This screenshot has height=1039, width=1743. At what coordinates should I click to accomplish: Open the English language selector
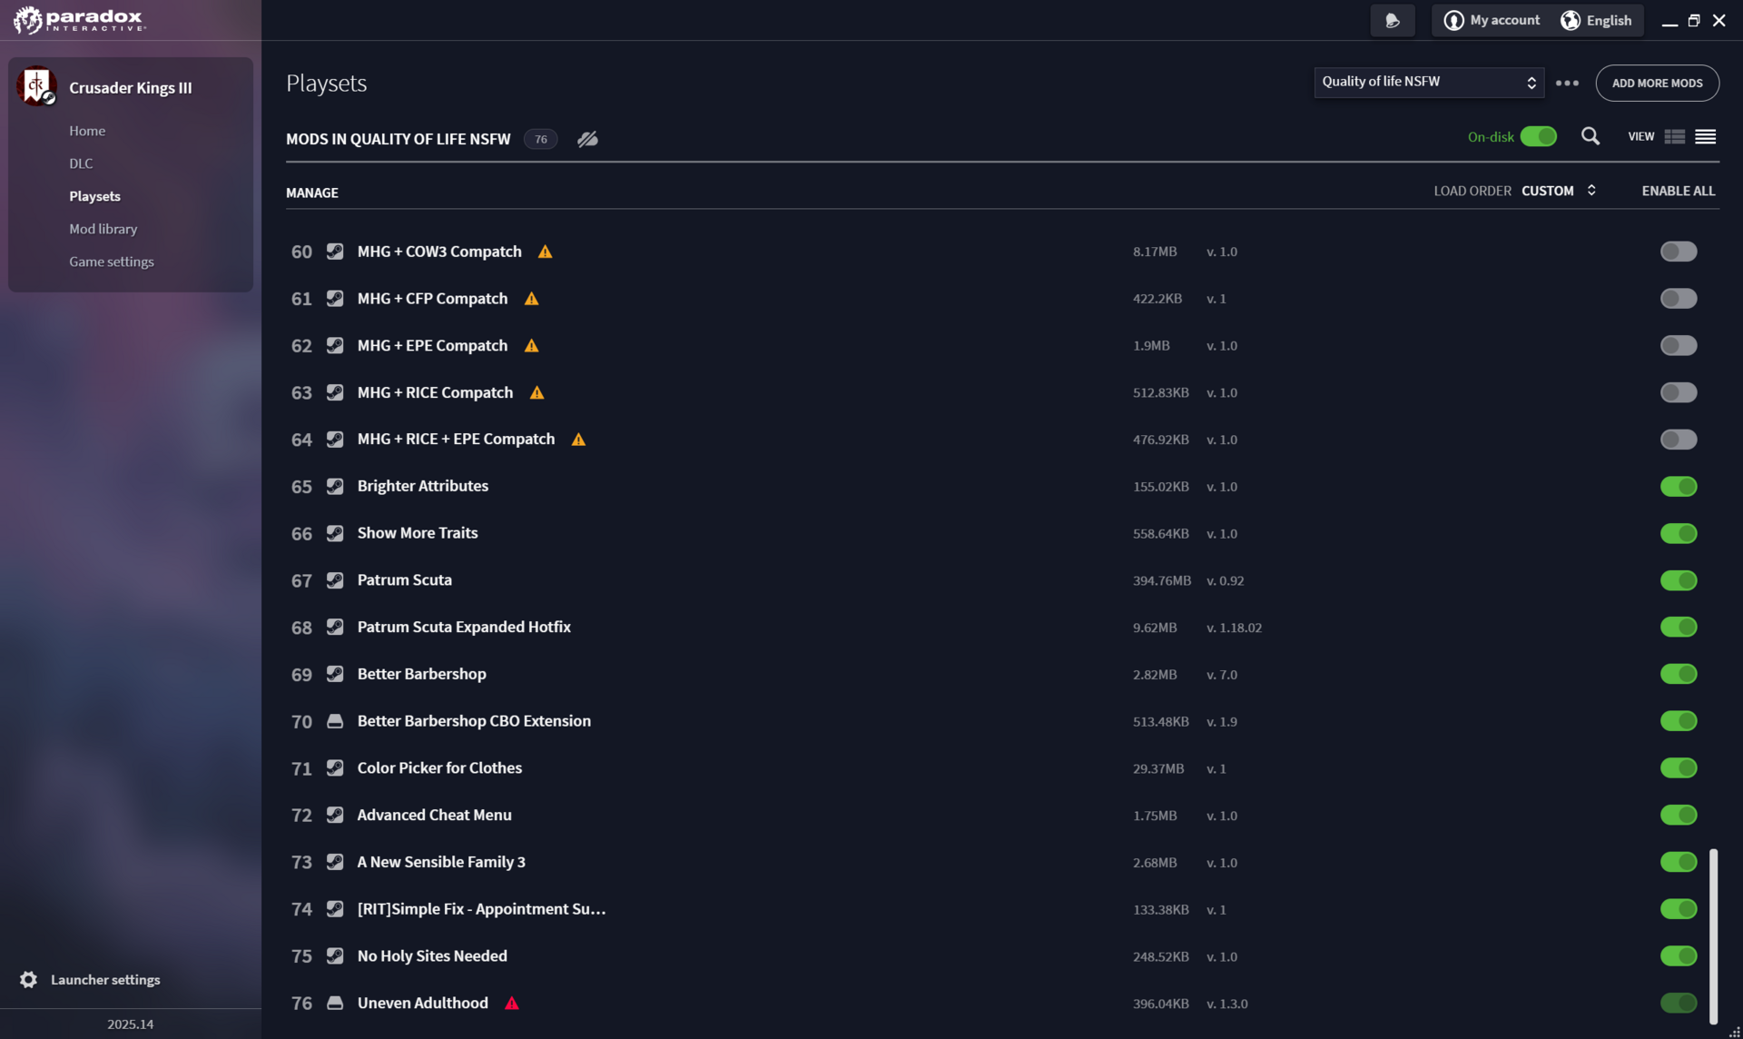1597,20
